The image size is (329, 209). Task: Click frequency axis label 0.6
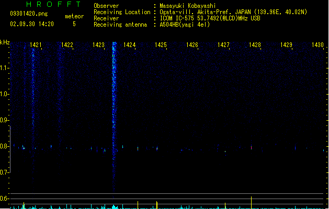(x=4, y=199)
